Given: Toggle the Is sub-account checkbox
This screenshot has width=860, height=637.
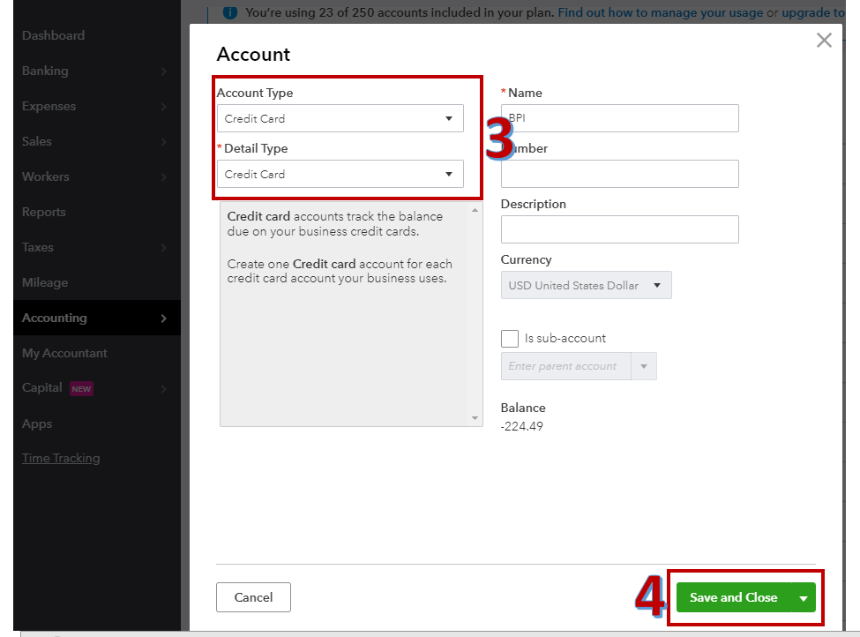Looking at the screenshot, I should click(x=510, y=339).
